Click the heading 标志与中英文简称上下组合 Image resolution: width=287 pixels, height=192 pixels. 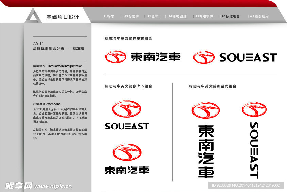(129, 86)
